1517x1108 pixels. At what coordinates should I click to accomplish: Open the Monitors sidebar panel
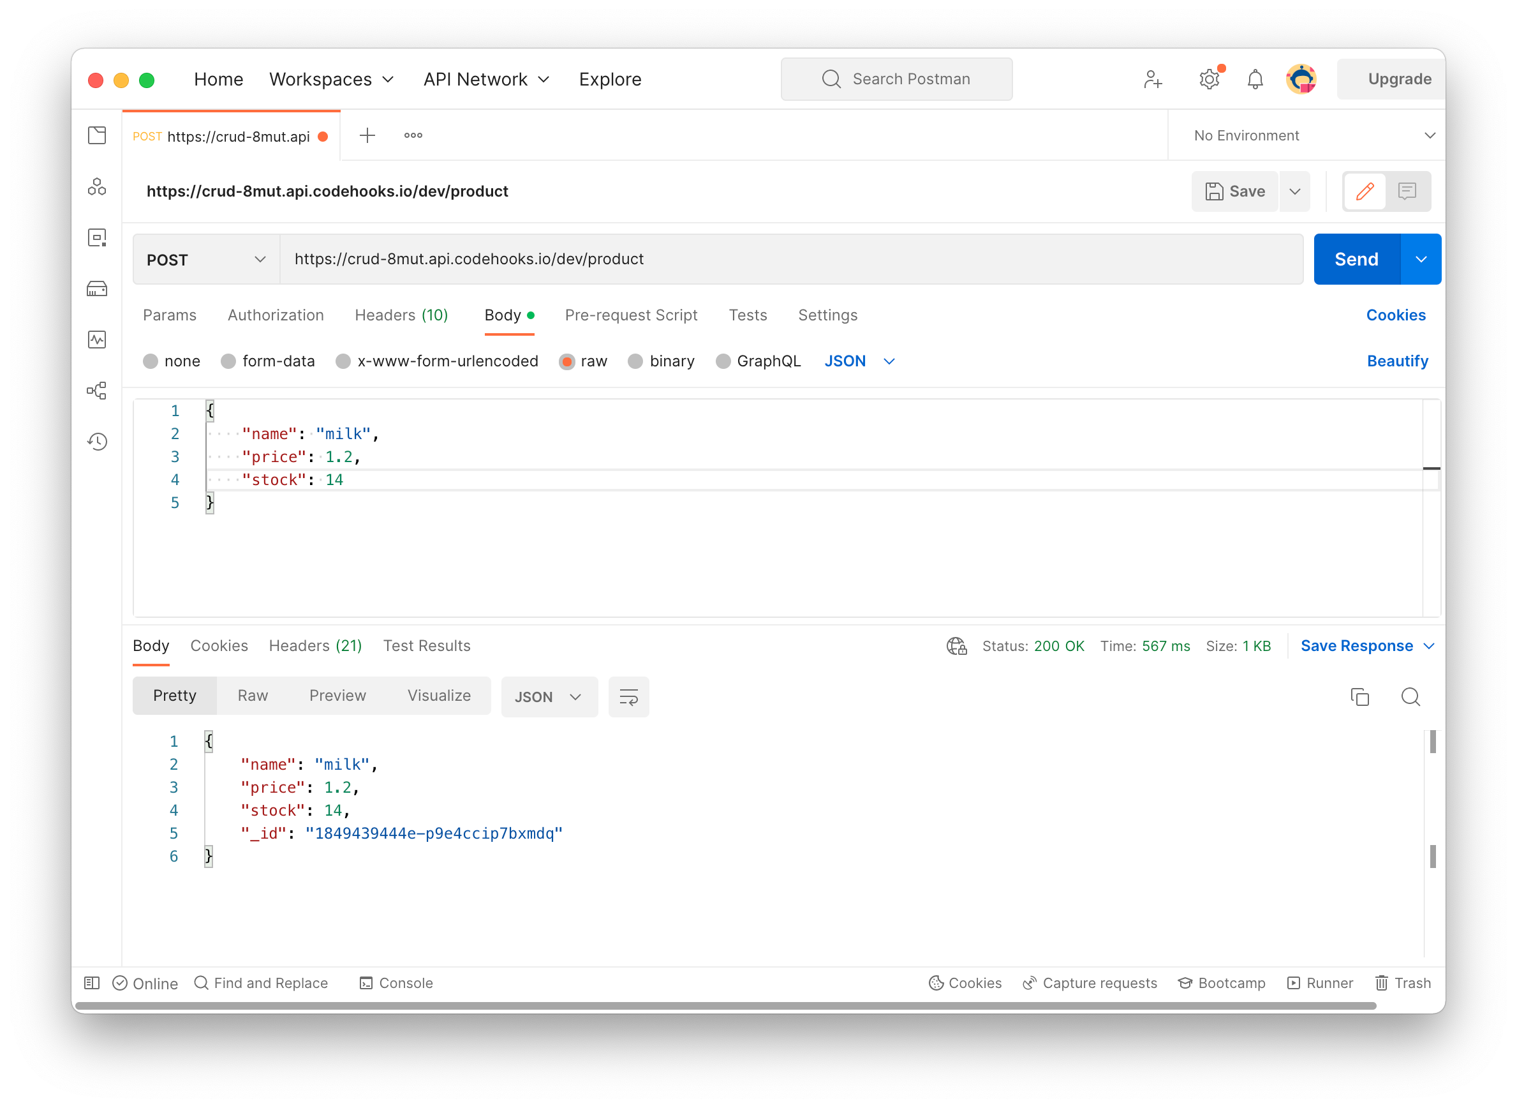pos(97,340)
